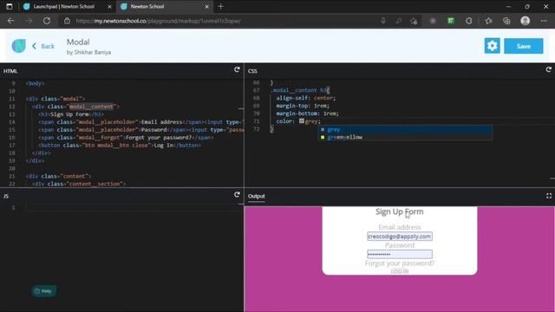Click the browser back arrow
The height and width of the screenshot is (312, 555).
[10, 21]
